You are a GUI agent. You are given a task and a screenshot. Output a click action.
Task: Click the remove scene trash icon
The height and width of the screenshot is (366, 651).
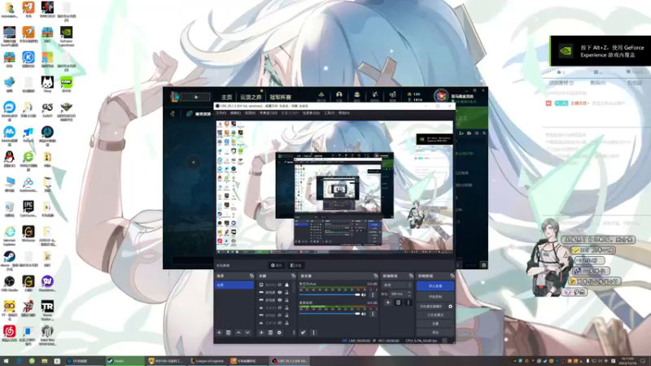[x=229, y=333]
